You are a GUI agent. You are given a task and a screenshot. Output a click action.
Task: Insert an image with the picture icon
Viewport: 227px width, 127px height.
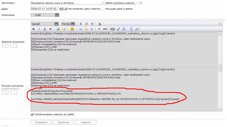[x=58, y=29]
